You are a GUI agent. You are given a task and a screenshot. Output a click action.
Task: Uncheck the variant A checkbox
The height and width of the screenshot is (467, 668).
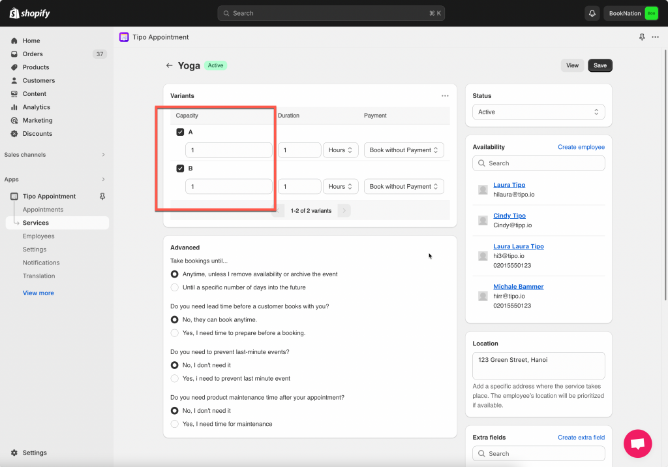(180, 132)
